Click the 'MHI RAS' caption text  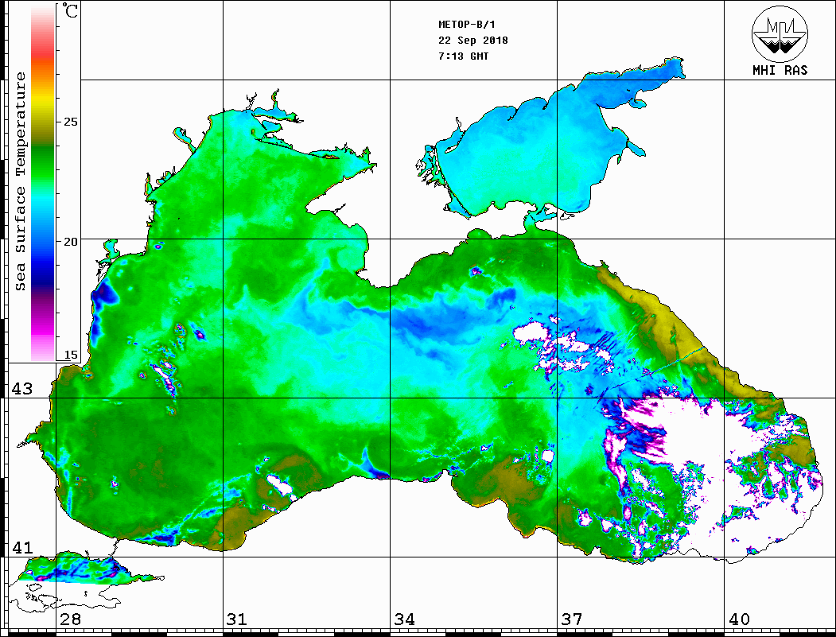coord(780,70)
